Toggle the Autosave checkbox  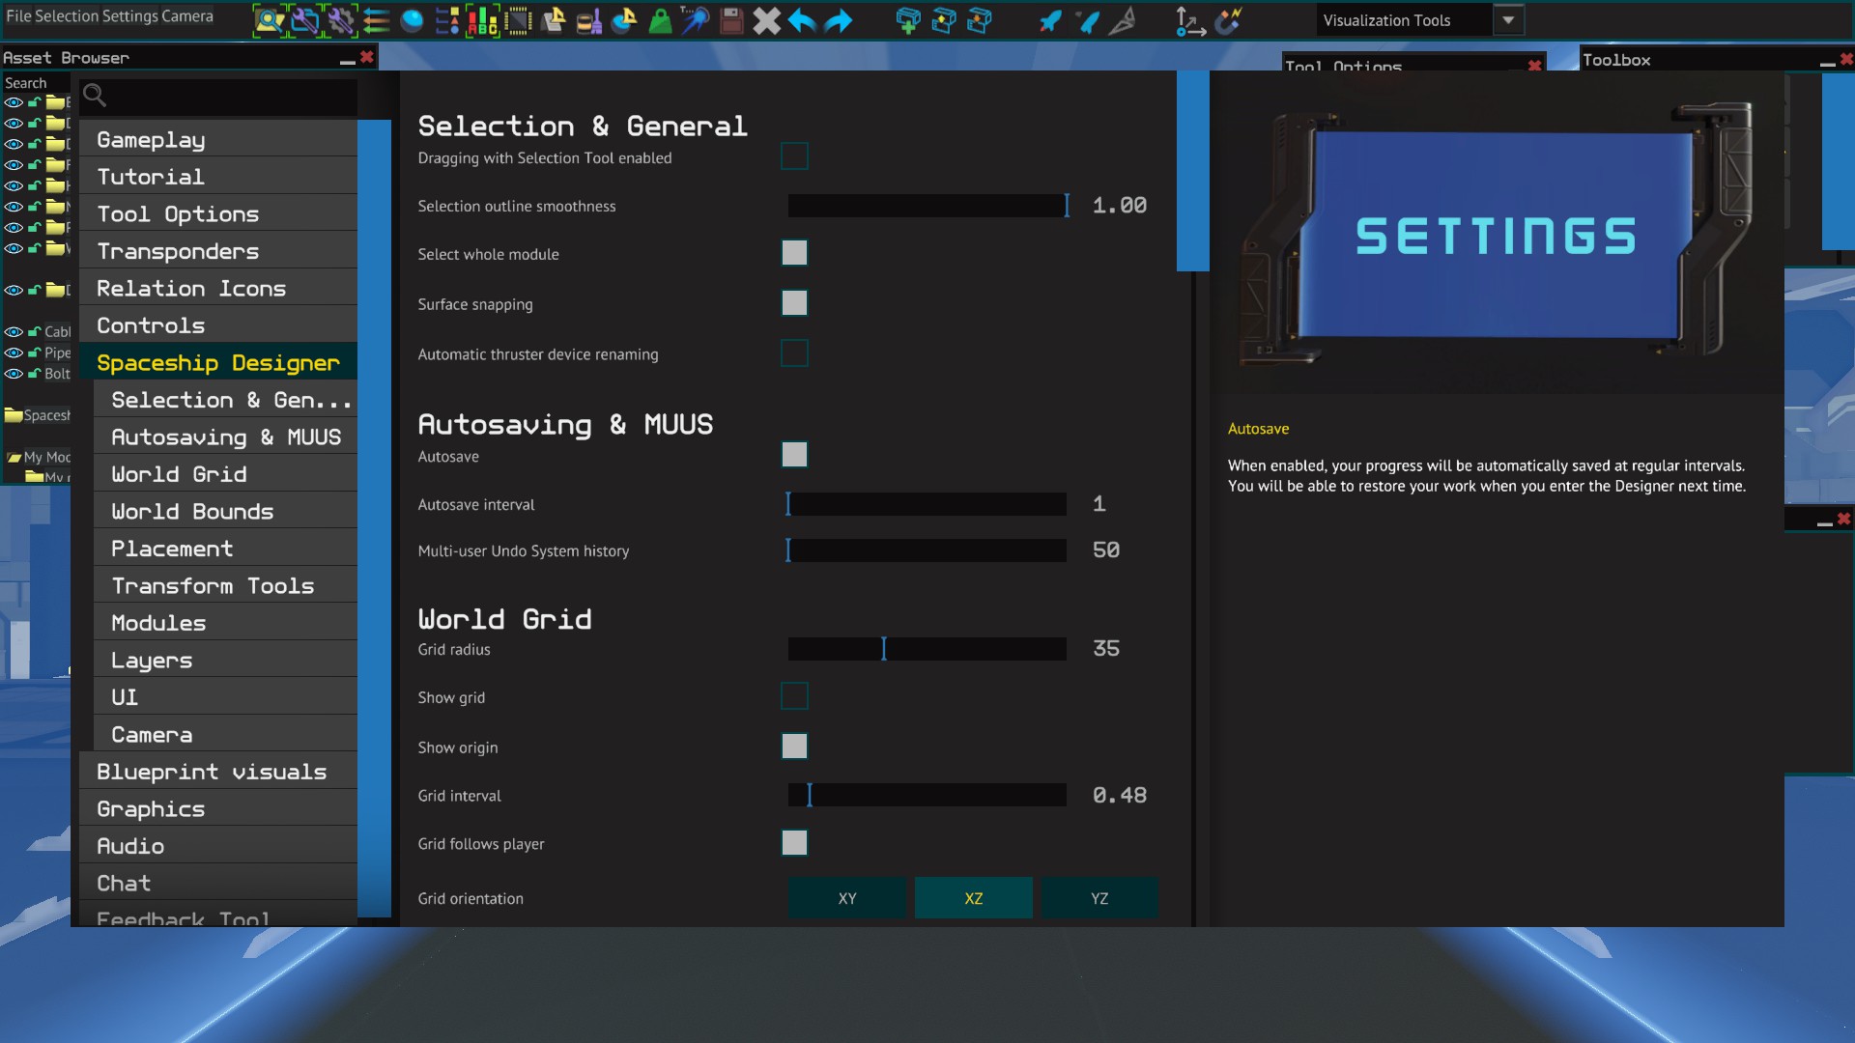point(794,455)
